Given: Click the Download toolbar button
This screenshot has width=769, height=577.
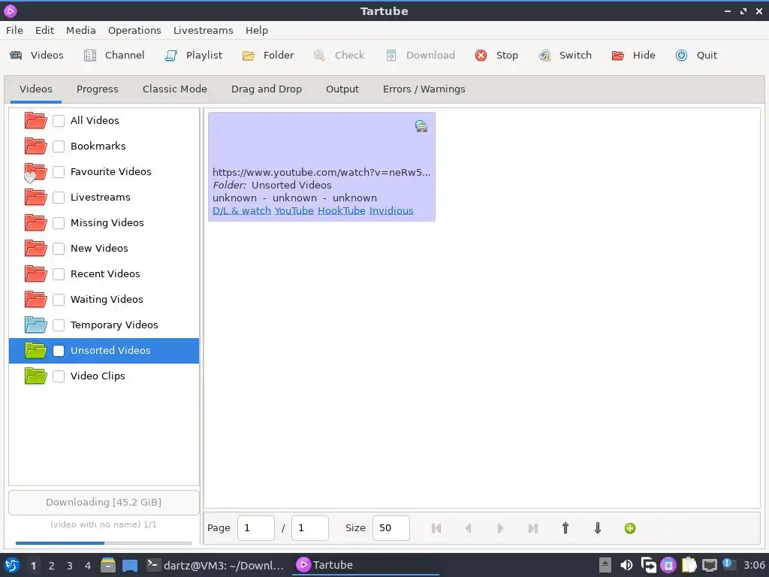Looking at the screenshot, I should (x=421, y=55).
